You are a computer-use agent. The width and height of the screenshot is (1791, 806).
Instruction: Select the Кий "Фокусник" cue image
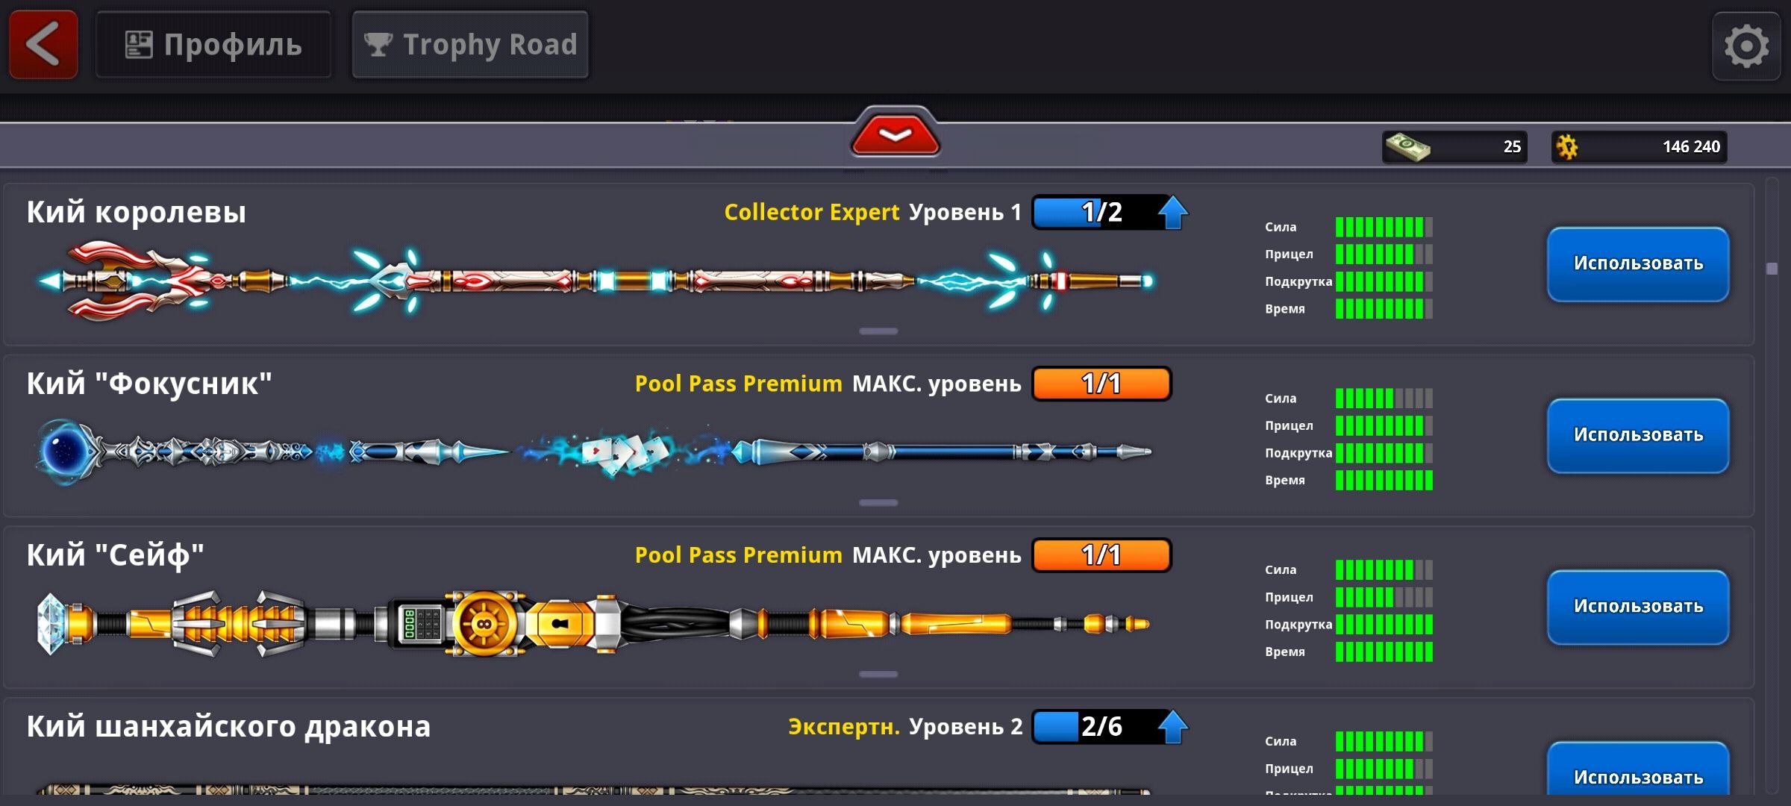pos(594,452)
